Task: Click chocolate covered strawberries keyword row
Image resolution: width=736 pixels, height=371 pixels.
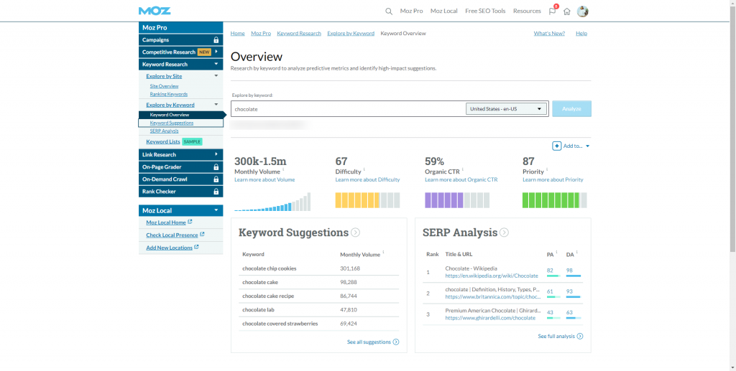Action: [x=318, y=324]
